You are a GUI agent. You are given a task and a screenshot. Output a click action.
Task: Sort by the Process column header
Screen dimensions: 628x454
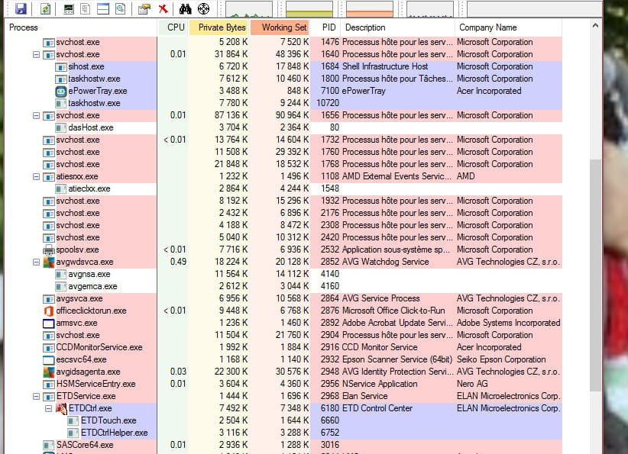pos(81,27)
